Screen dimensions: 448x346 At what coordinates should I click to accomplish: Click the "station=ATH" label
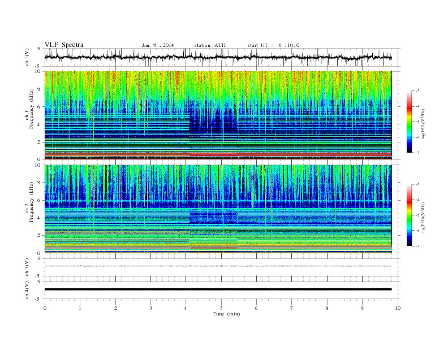(210, 45)
